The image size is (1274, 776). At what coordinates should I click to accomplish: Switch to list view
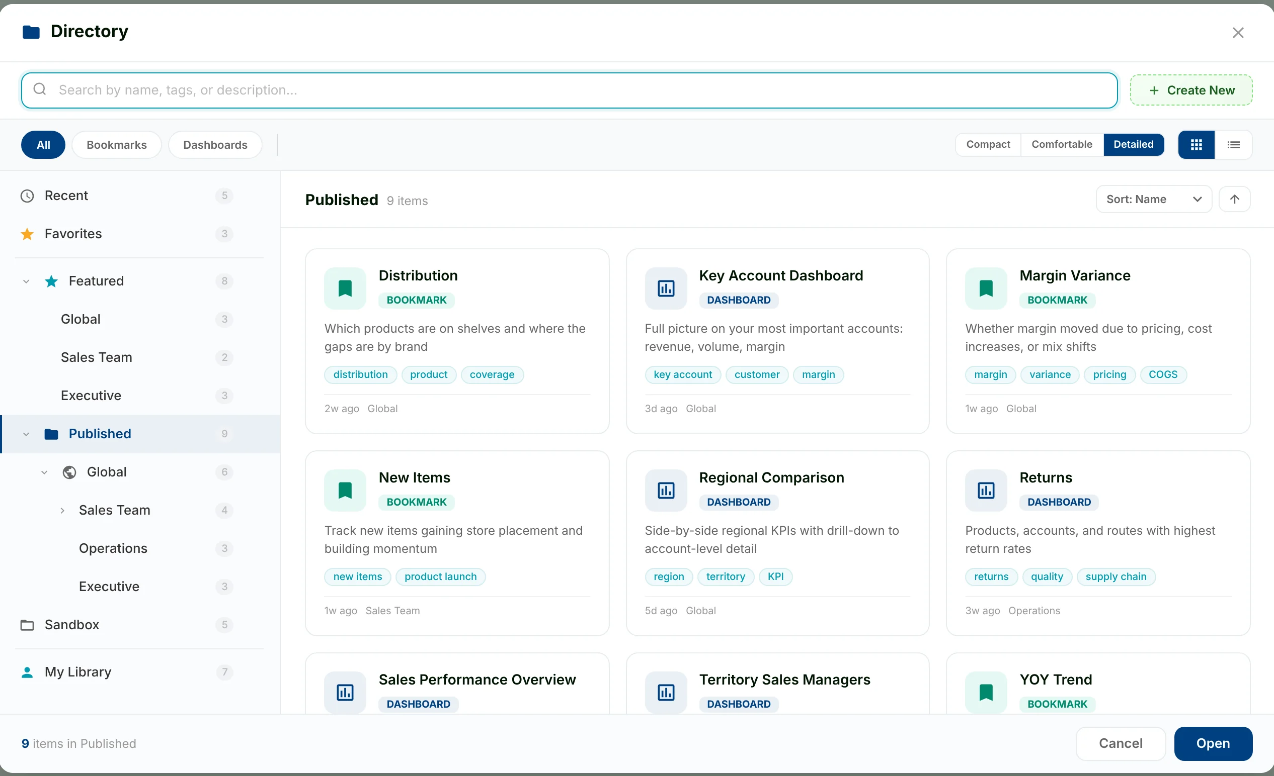1233,145
